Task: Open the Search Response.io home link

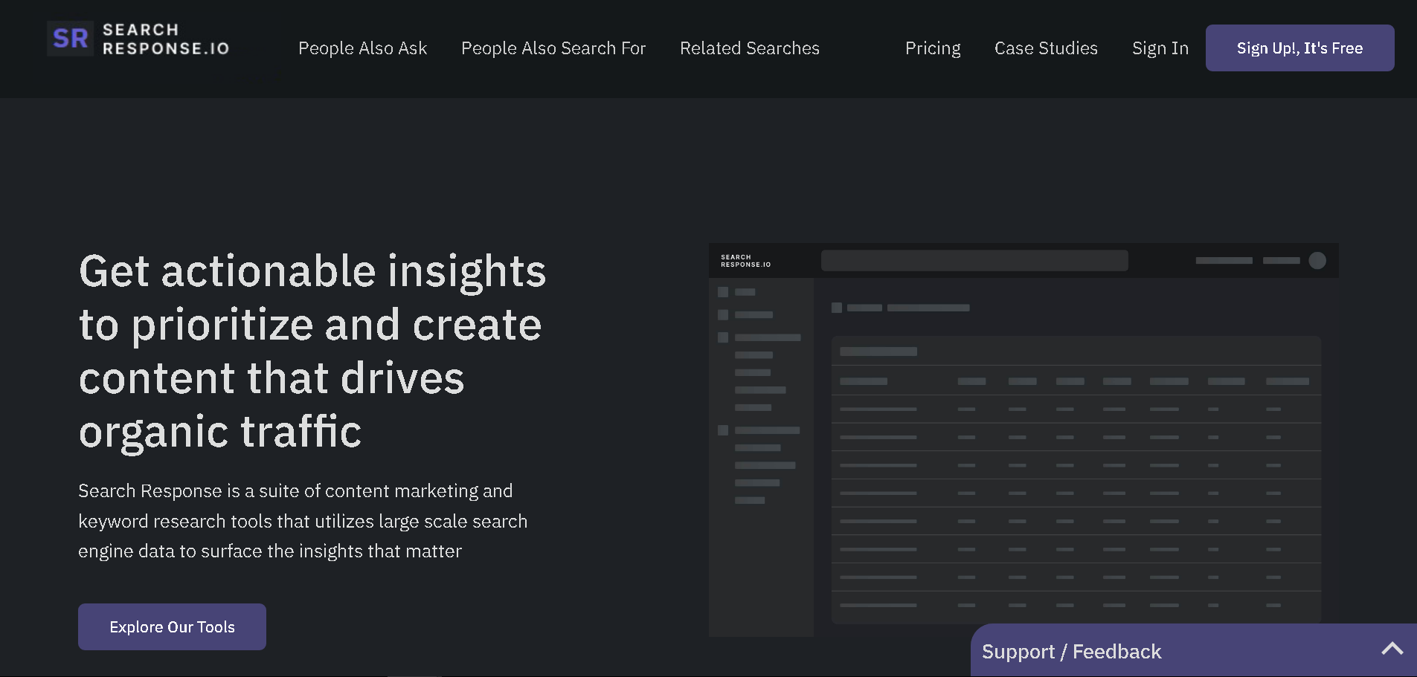Action: (138, 39)
